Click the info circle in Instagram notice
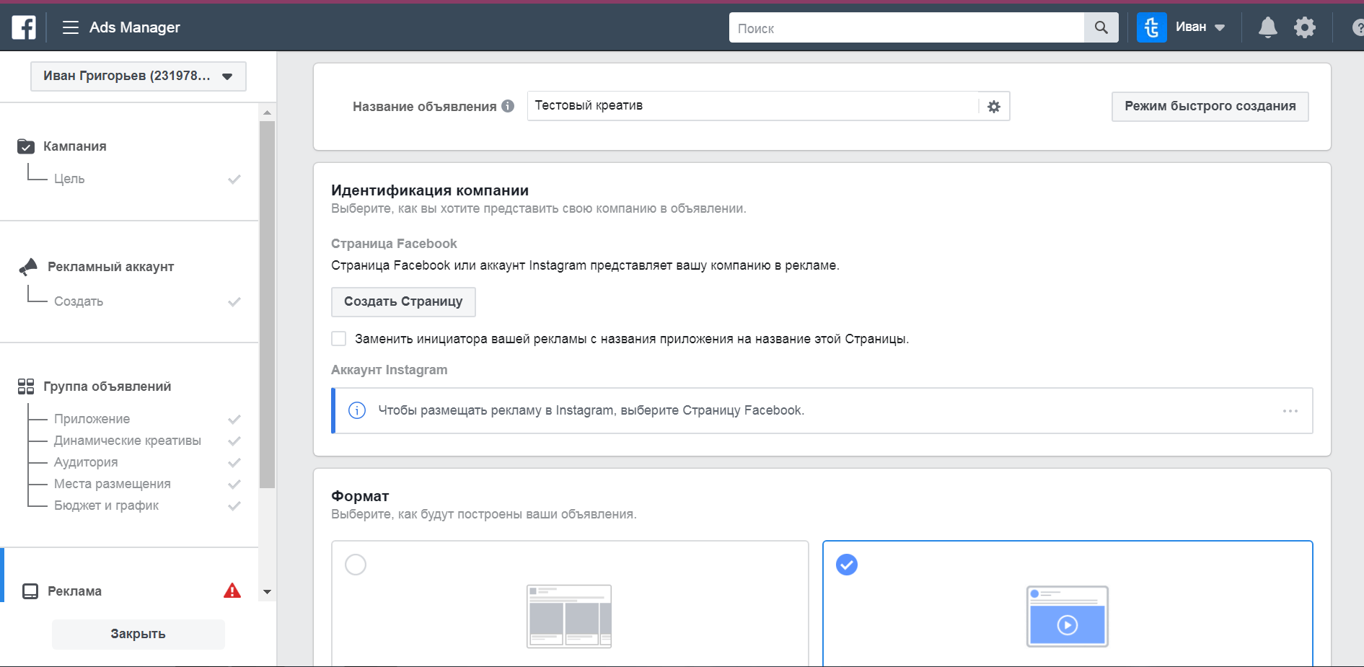This screenshot has height=667, width=1364. pos(357,410)
